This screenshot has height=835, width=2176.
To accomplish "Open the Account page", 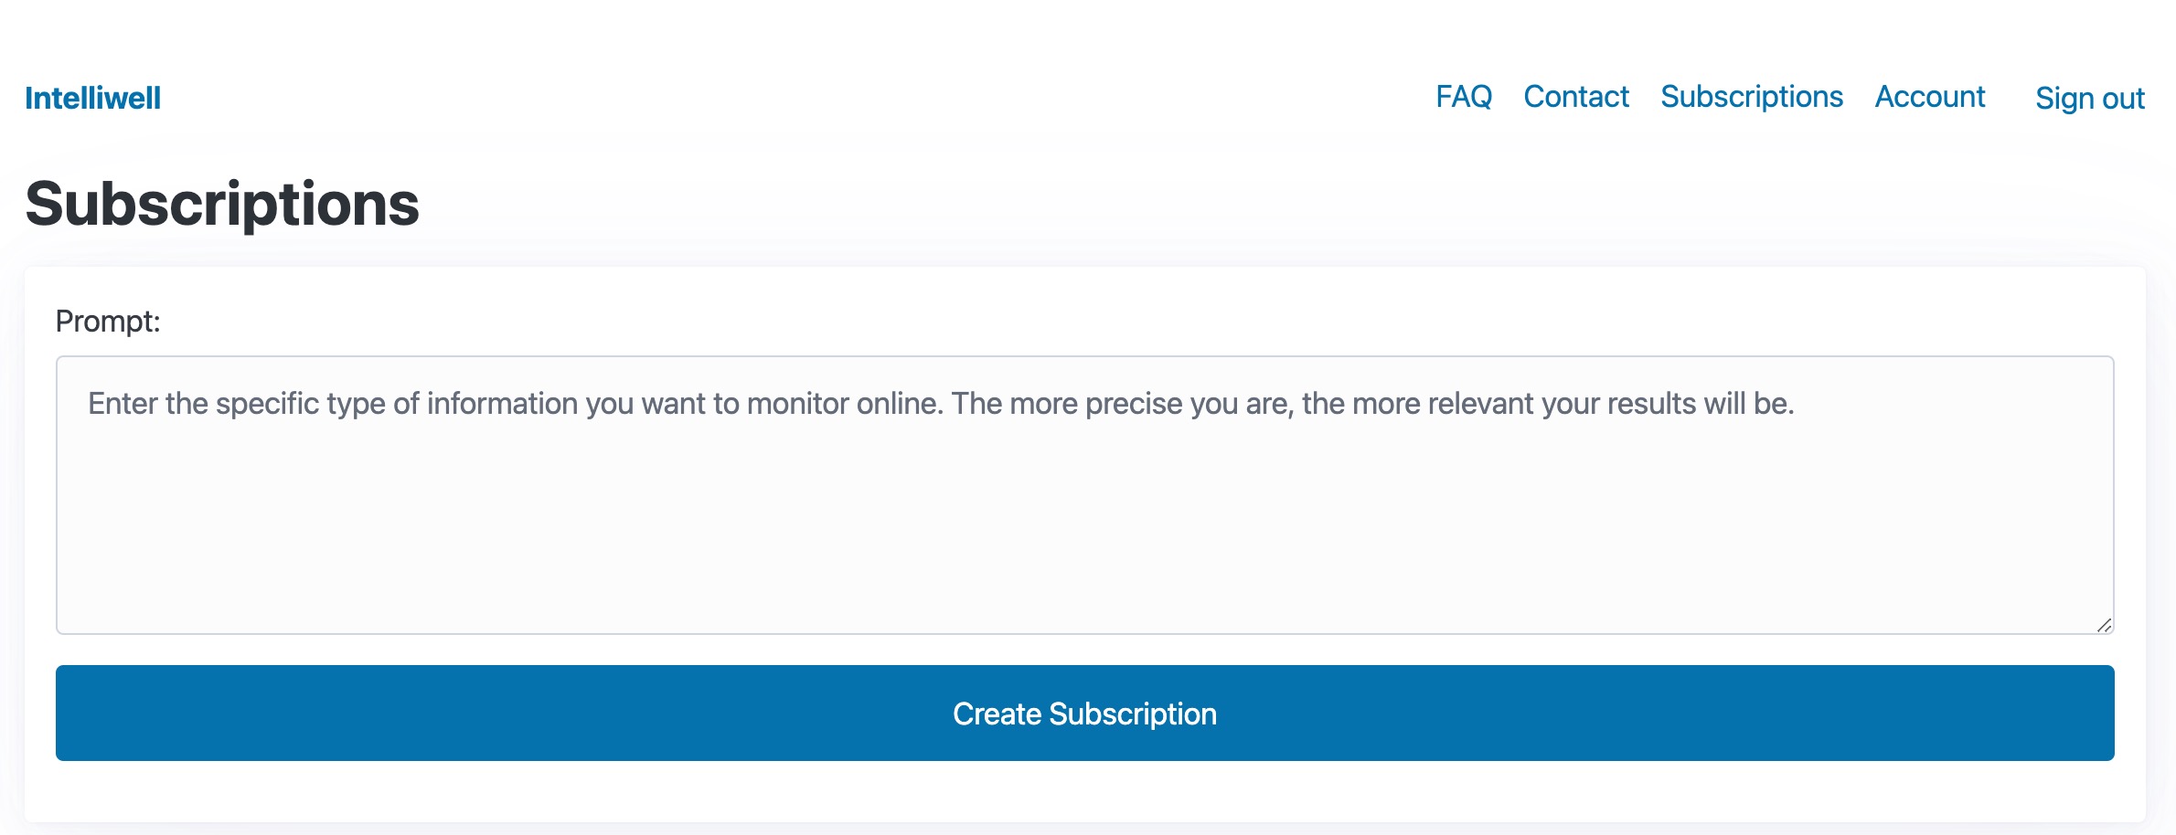I will 1929,96.
